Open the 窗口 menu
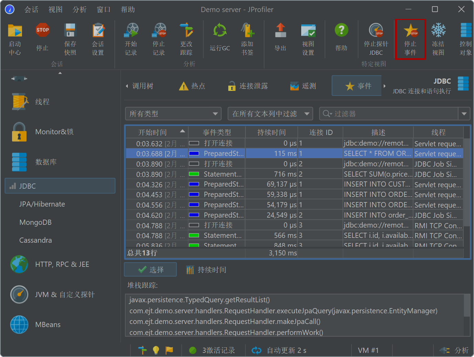 pos(104,10)
